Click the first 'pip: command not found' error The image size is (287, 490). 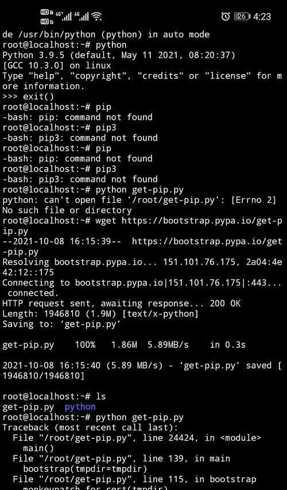77,117
